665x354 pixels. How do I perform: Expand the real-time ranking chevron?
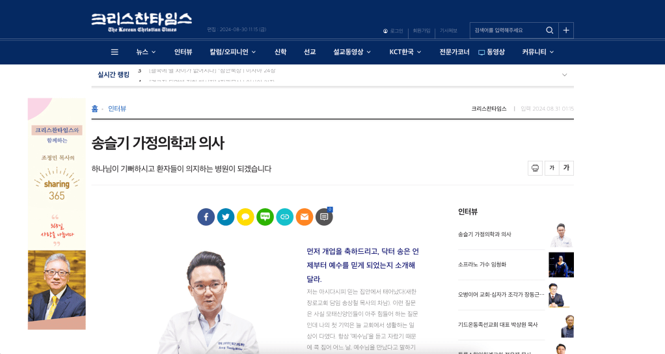tap(565, 75)
